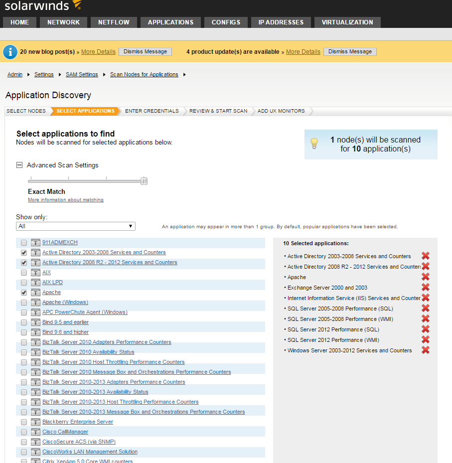Click template icon beside CiscoSecure ACS
Viewport: 452px width, 463px height.
[x=35, y=442]
